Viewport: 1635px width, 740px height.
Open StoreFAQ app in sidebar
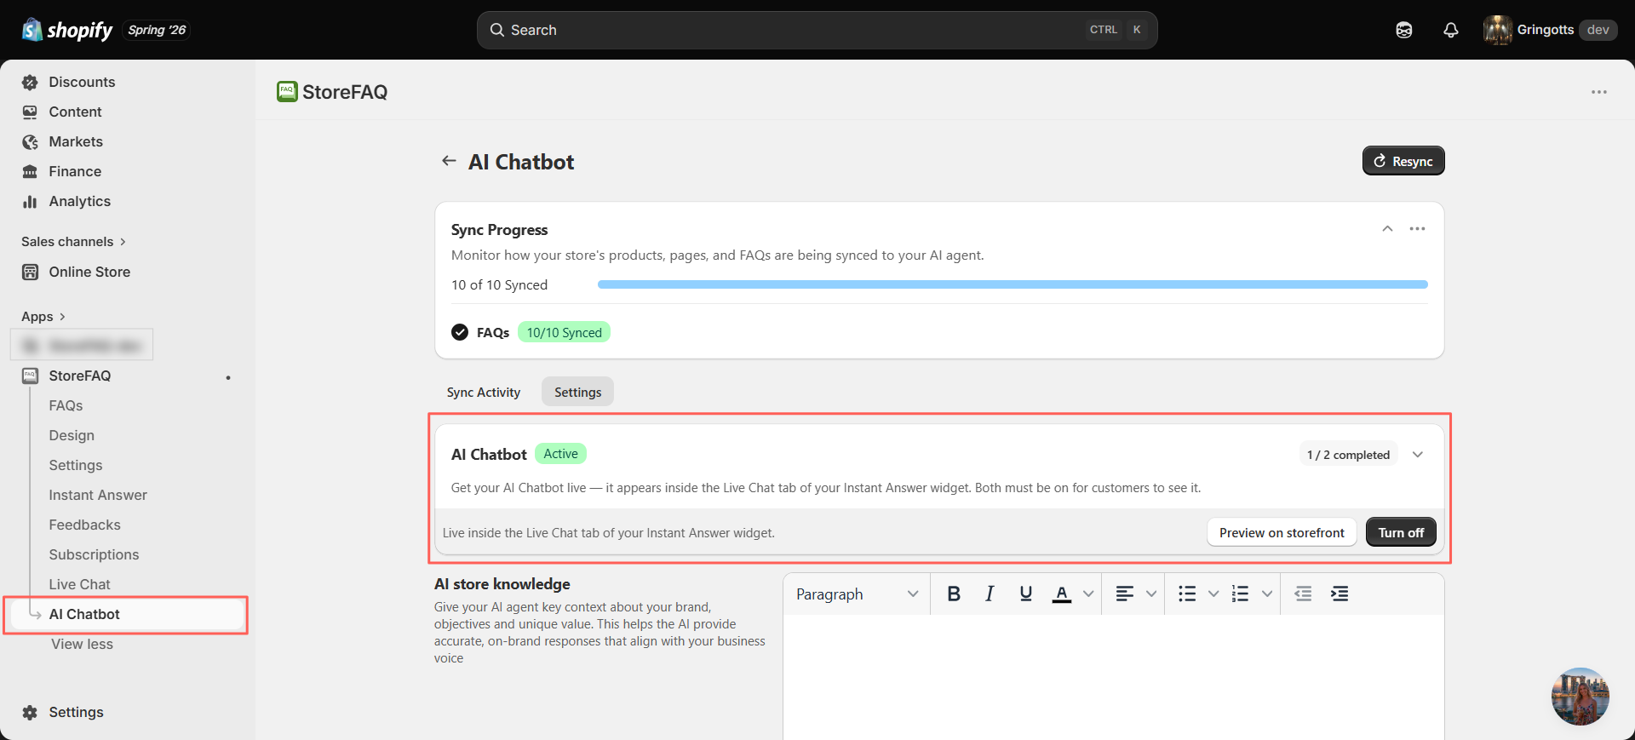pyautogui.click(x=79, y=376)
